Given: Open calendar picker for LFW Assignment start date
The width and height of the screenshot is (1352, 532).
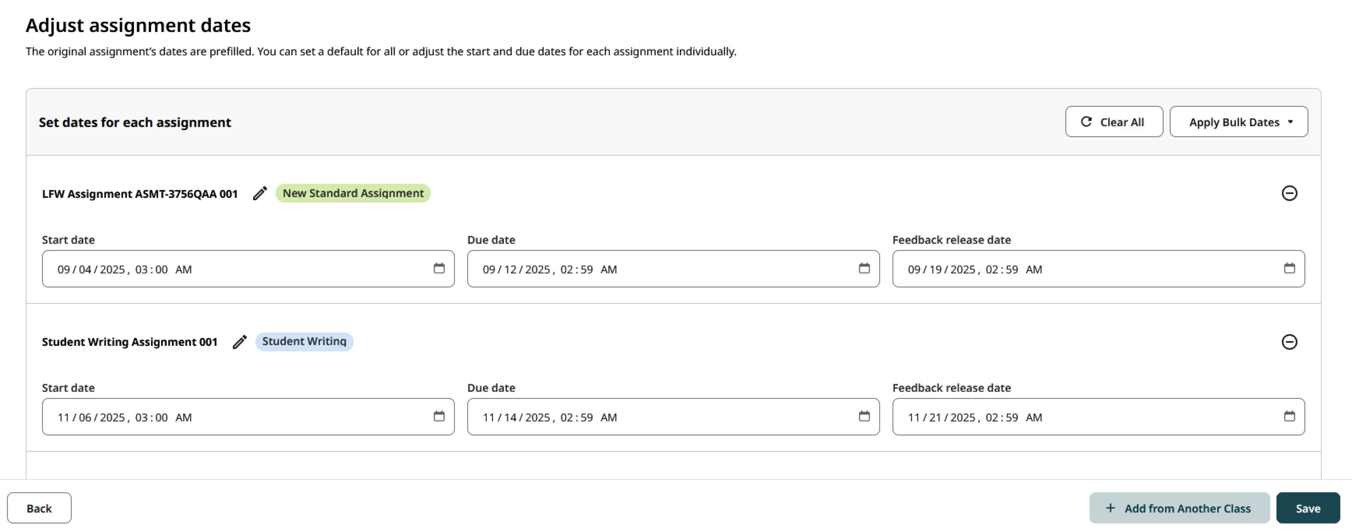Looking at the screenshot, I should [x=439, y=268].
